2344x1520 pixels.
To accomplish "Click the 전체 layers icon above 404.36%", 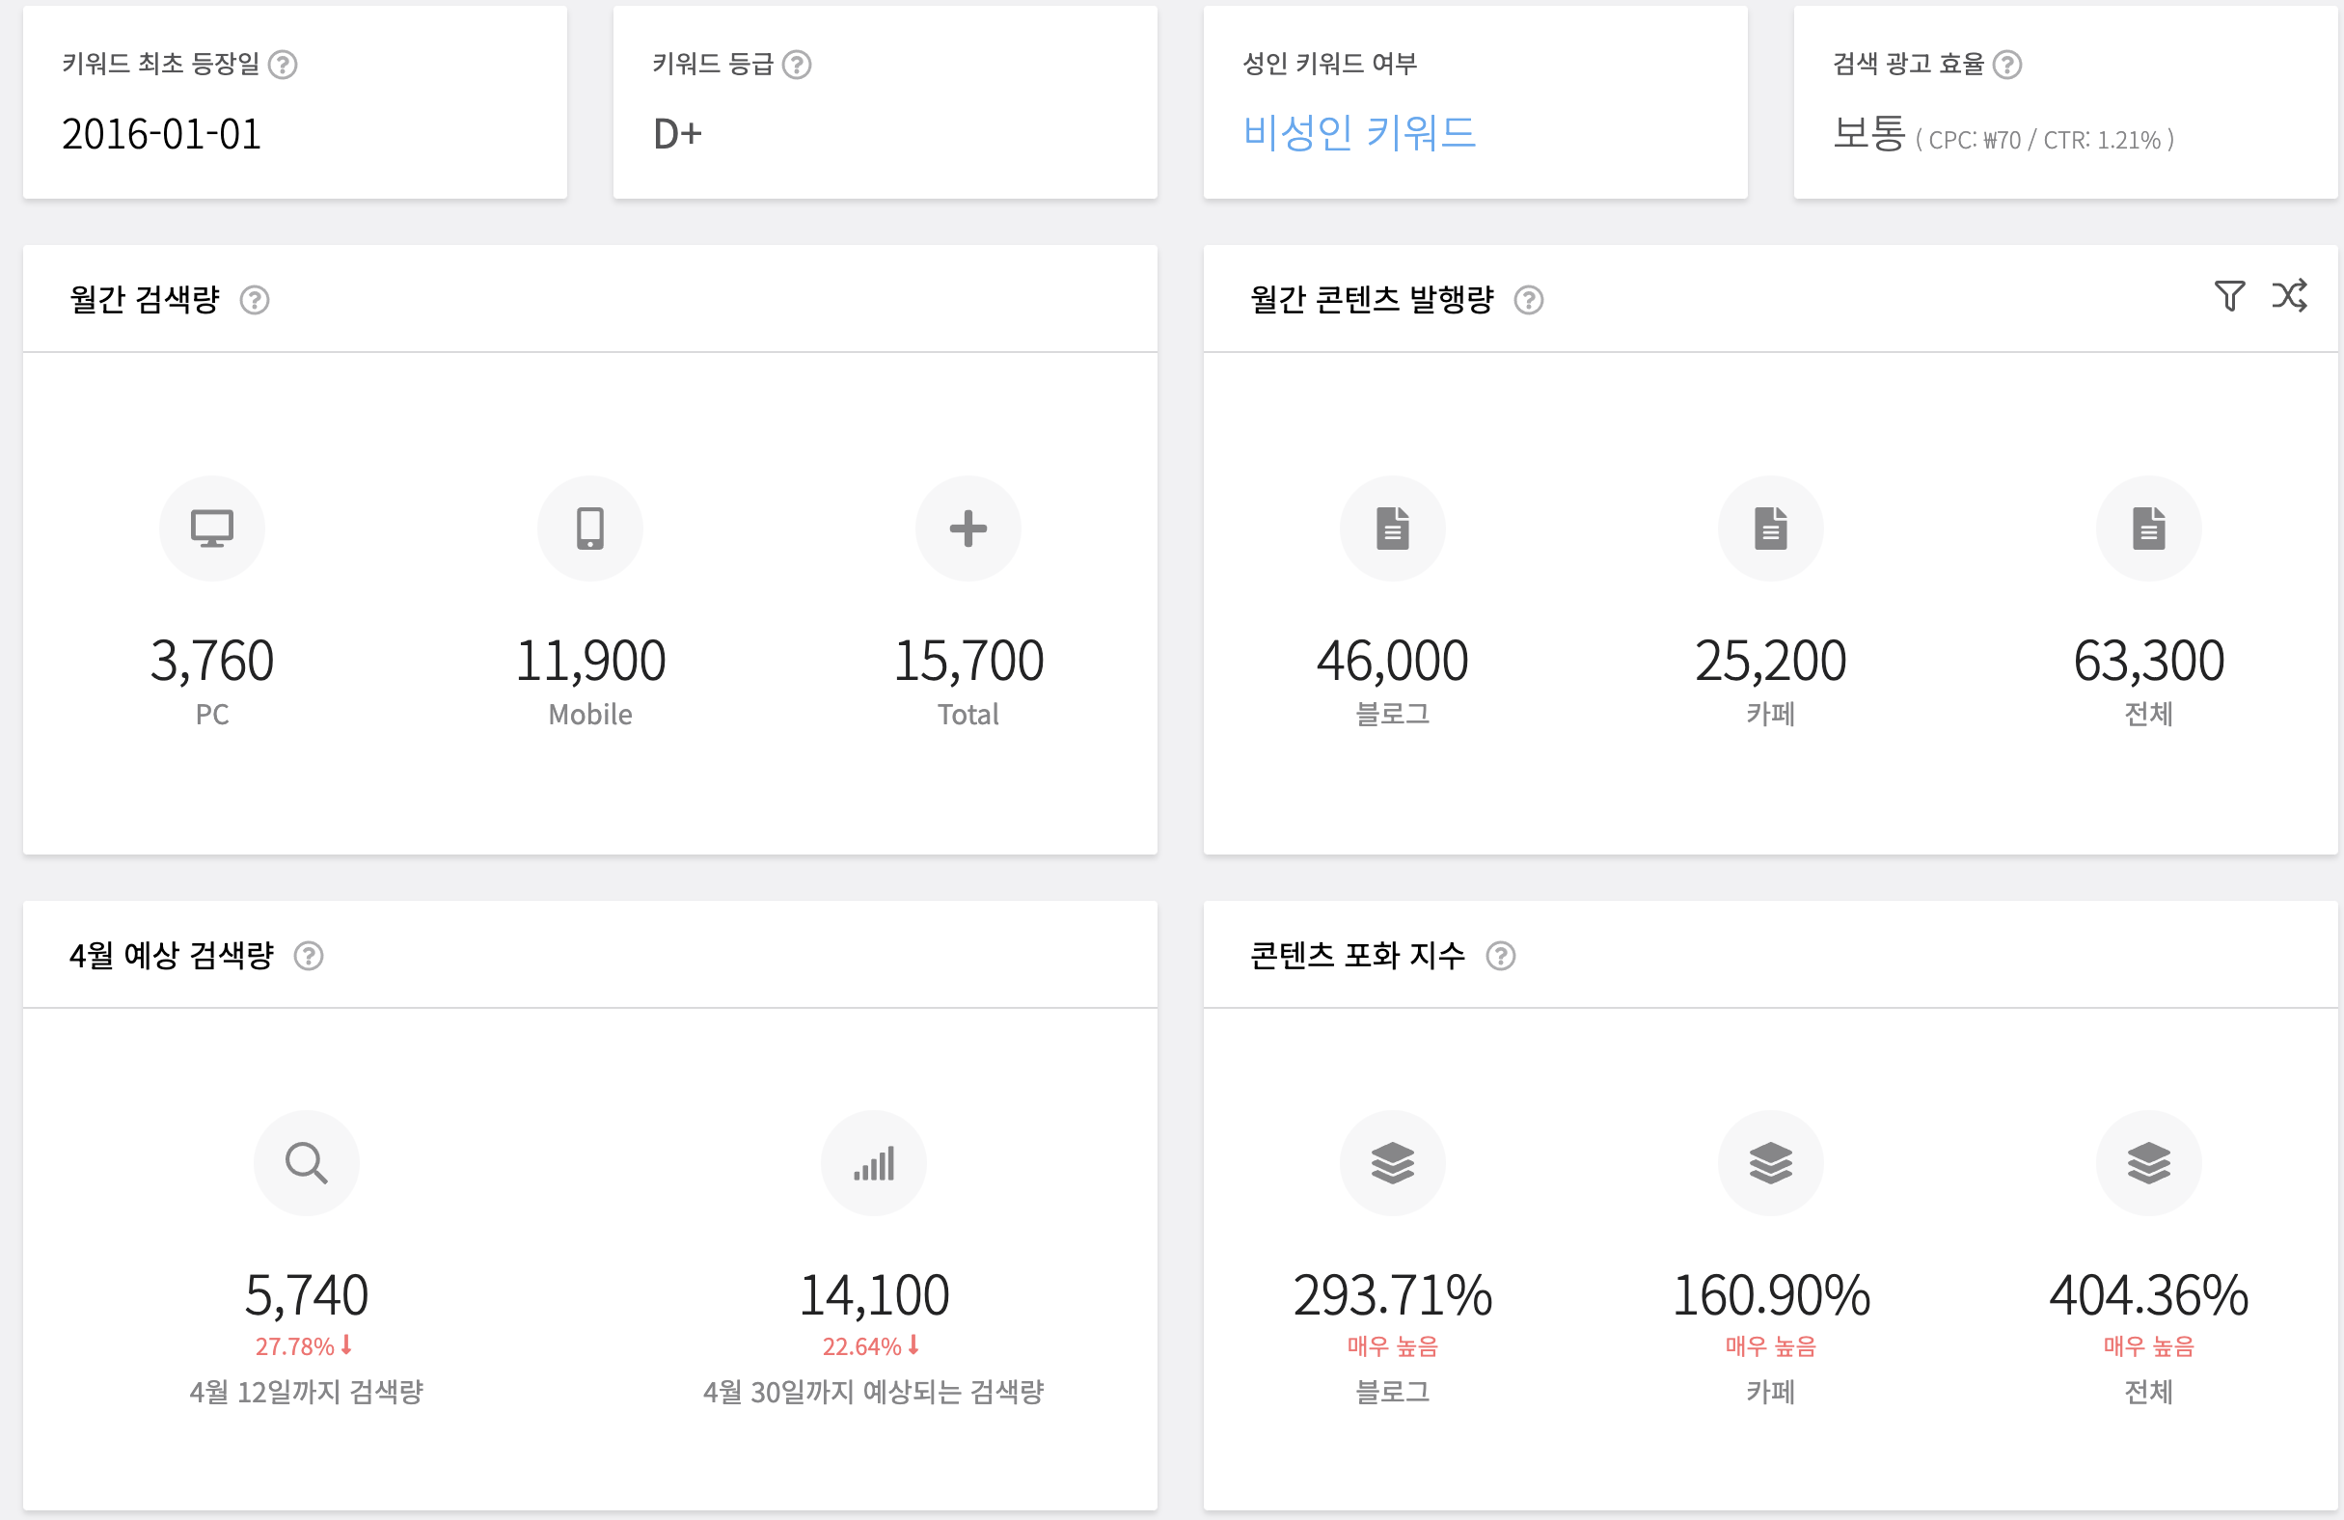I will (2149, 1162).
